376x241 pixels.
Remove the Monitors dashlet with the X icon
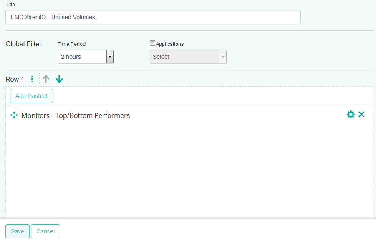[x=361, y=114]
